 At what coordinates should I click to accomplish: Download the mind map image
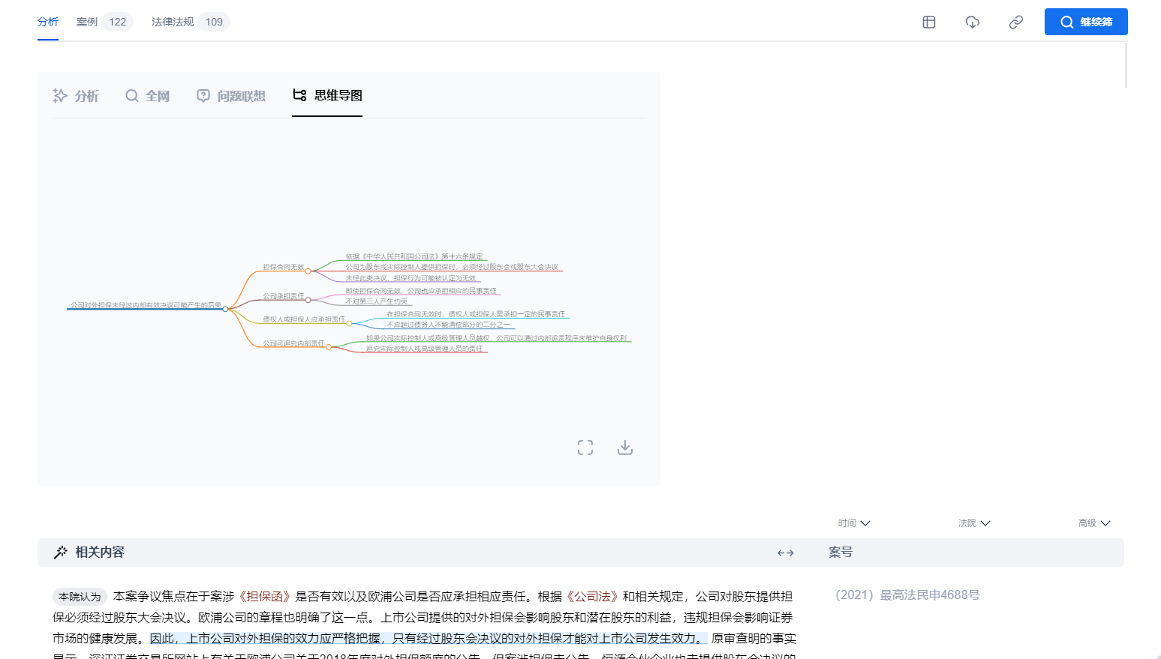(x=625, y=448)
